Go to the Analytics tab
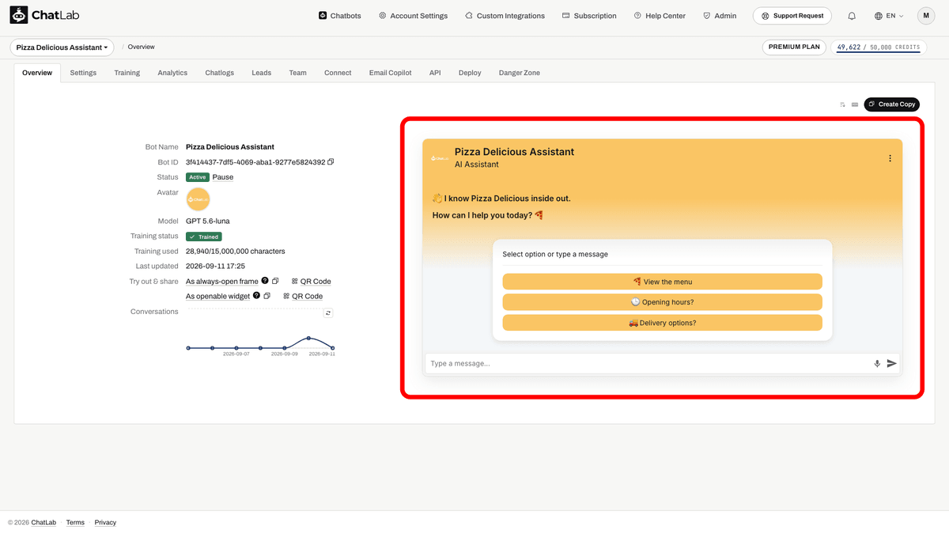The height and width of the screenshot is (534, 949). [172, 73]
